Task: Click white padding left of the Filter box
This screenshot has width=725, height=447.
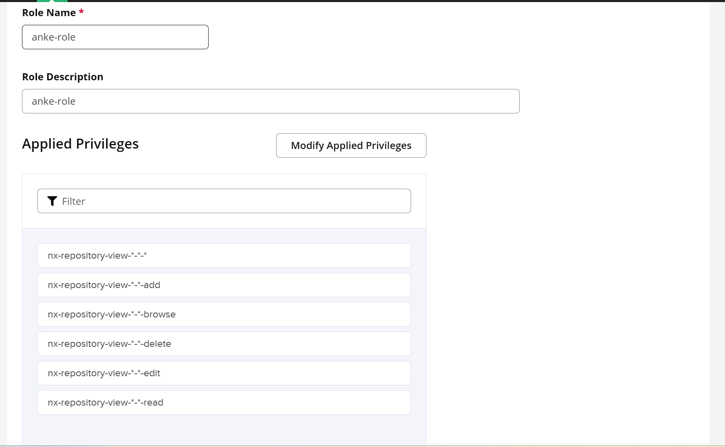Action: point(30,201)
